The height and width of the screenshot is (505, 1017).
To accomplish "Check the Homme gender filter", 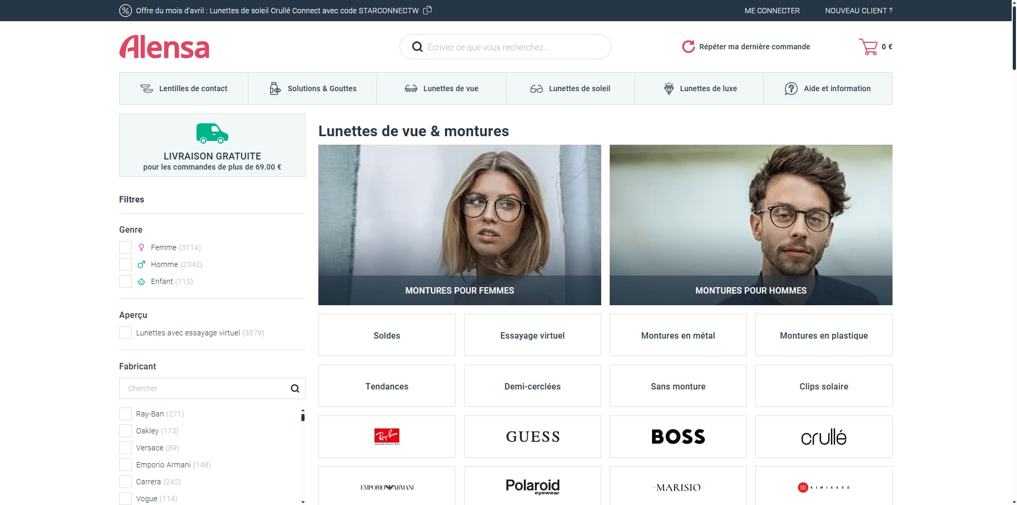I will tap(126, 264).
